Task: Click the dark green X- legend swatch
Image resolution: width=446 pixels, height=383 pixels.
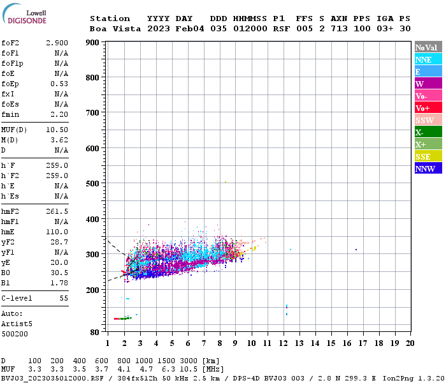Action: (428, 132)
